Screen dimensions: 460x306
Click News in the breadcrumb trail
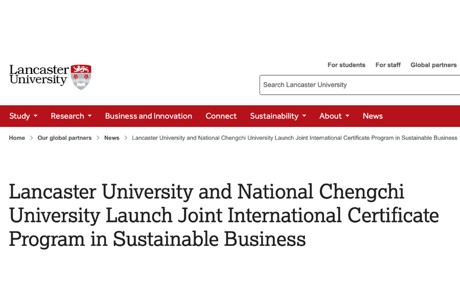pyautogui.click(x=111, y=138)
